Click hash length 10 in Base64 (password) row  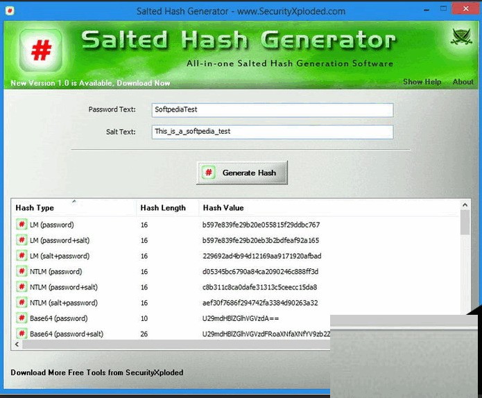[x=144, y=318]
